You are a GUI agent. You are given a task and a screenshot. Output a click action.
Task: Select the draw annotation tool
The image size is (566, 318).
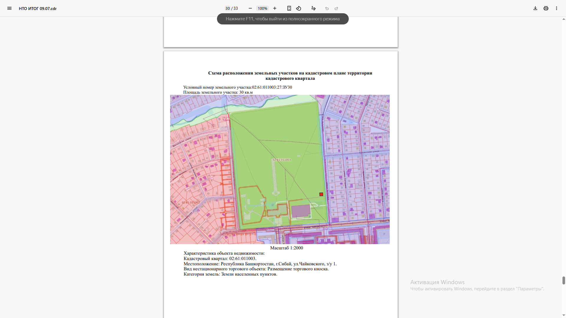click(x=314, y=8)
